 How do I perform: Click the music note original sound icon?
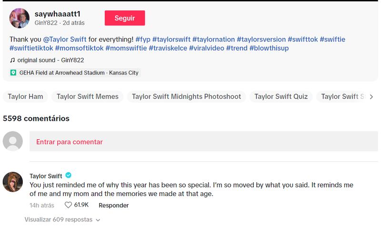pos(12,61)
